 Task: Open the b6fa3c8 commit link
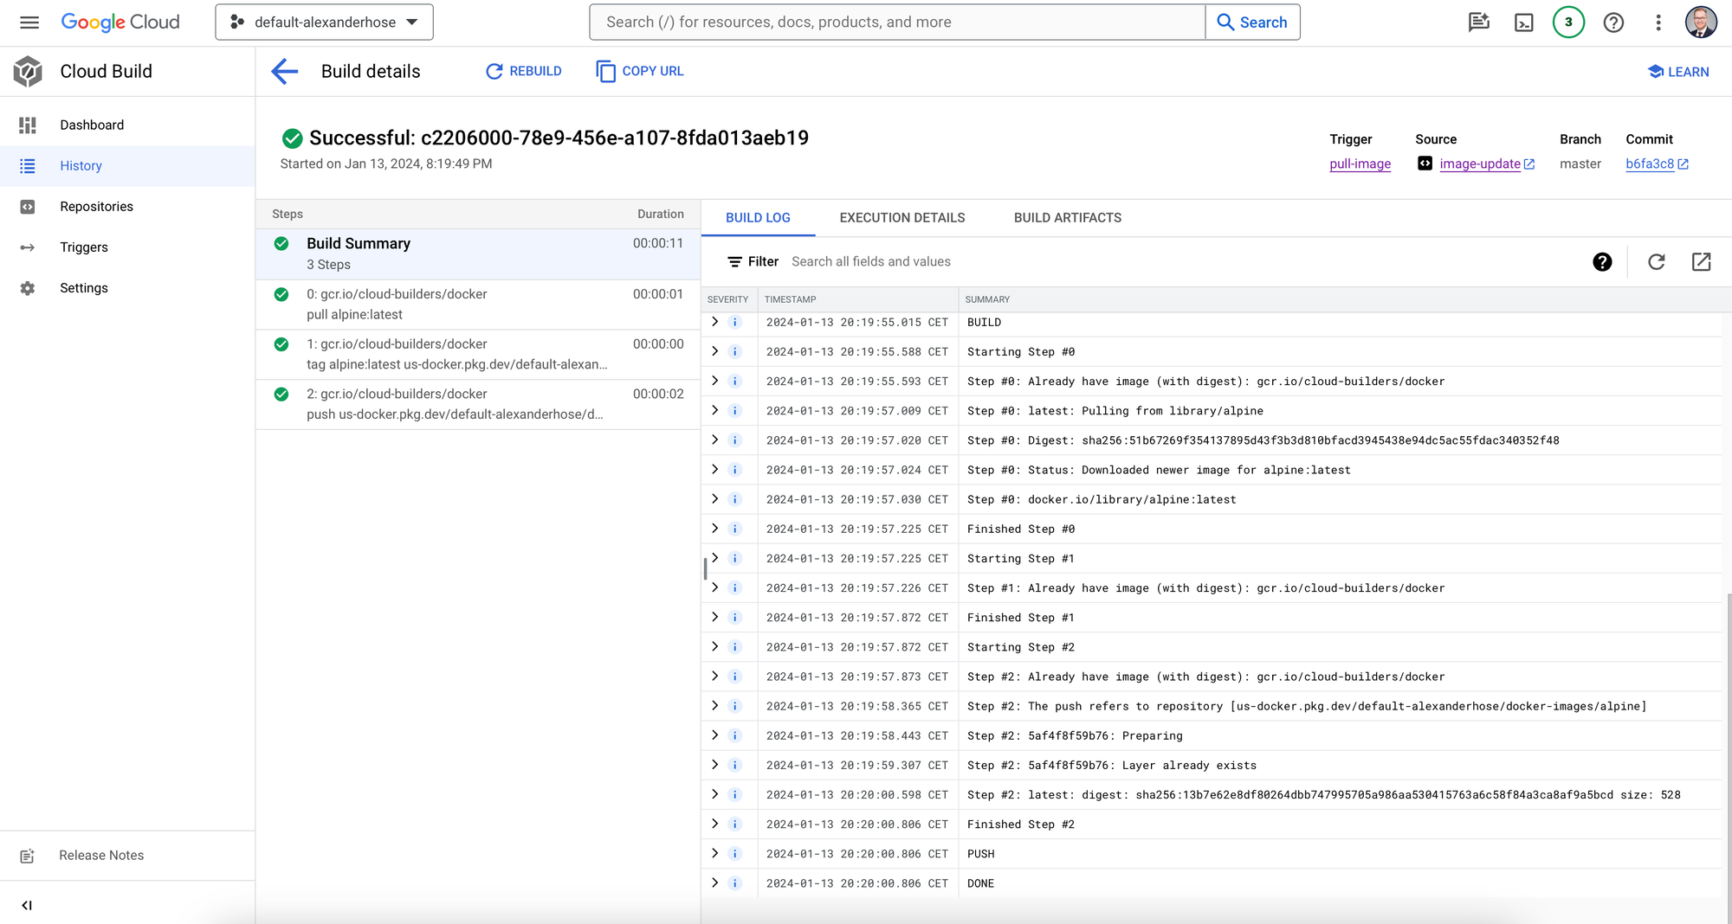pyautogui.click(x=1657, y=164)
